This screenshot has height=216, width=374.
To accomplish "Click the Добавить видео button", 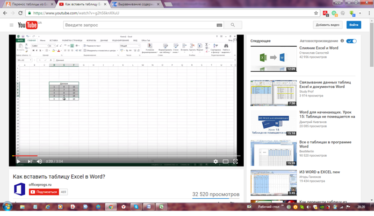I will pos(328,25).
